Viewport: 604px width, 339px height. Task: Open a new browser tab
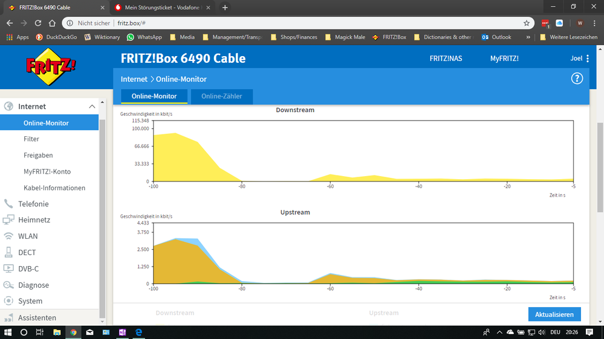click(225, 8)
